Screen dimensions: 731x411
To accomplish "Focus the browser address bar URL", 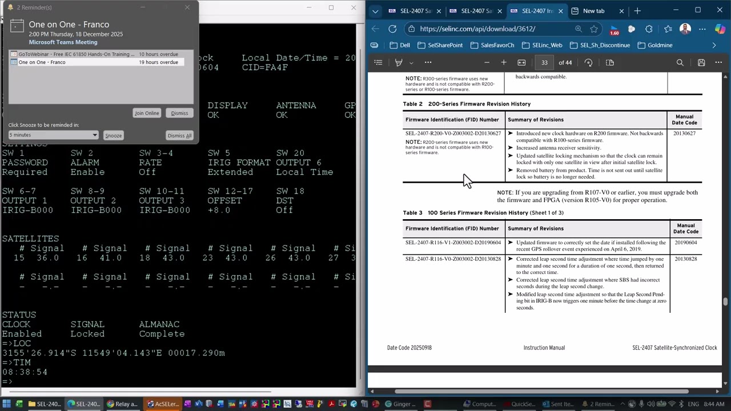I will (x=477, y=29).
